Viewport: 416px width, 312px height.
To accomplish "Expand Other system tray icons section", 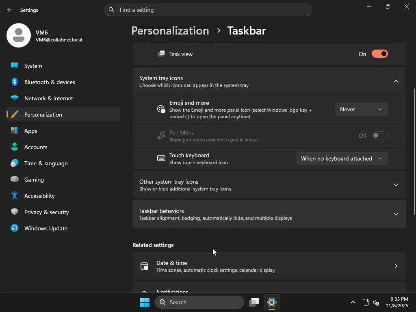I will [x=396, y=185].
